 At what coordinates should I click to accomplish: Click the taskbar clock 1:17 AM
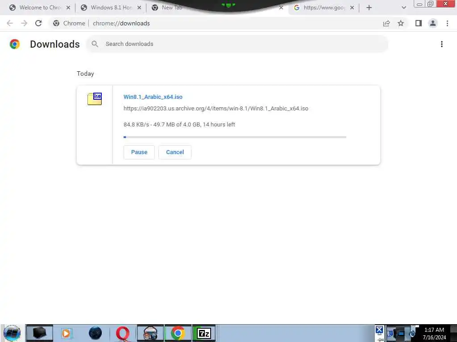click(x=434, y=330)
